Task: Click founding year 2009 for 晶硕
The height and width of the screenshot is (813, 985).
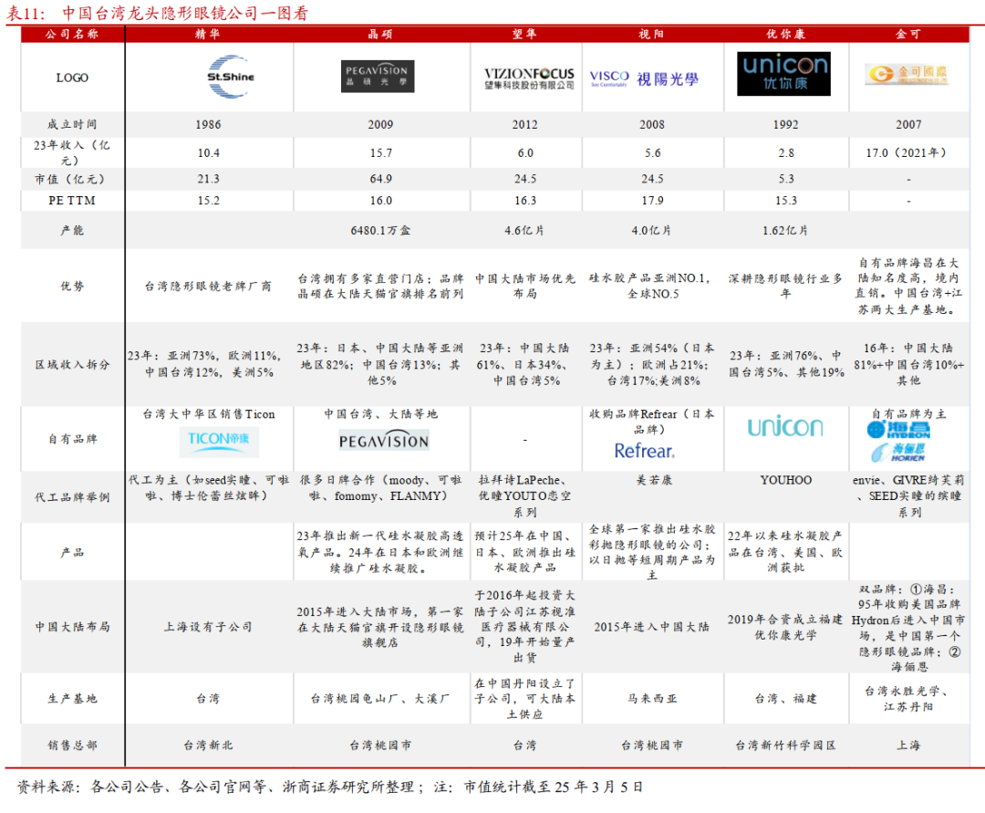Action: pos(380,124)
